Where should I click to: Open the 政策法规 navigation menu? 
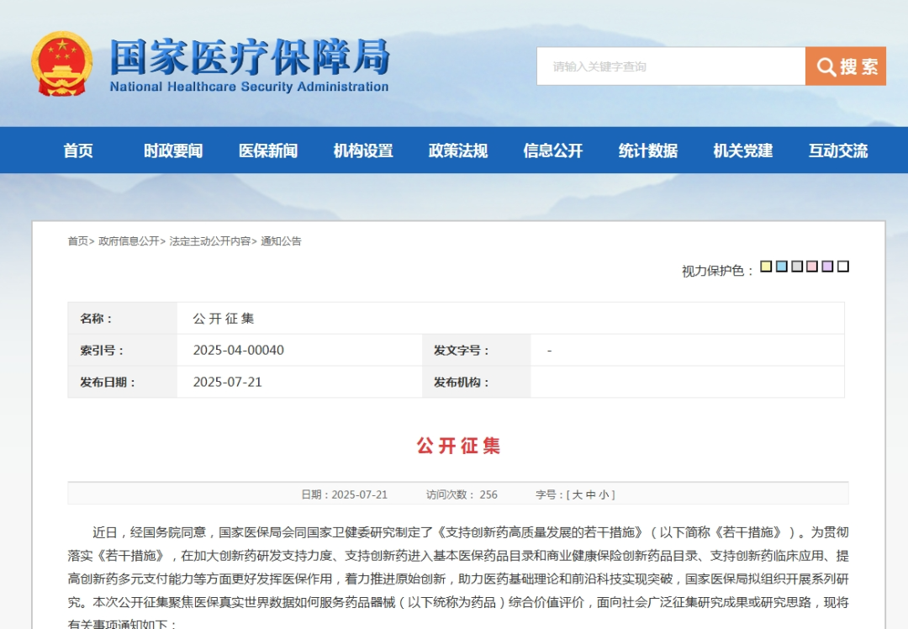point(458,150)
